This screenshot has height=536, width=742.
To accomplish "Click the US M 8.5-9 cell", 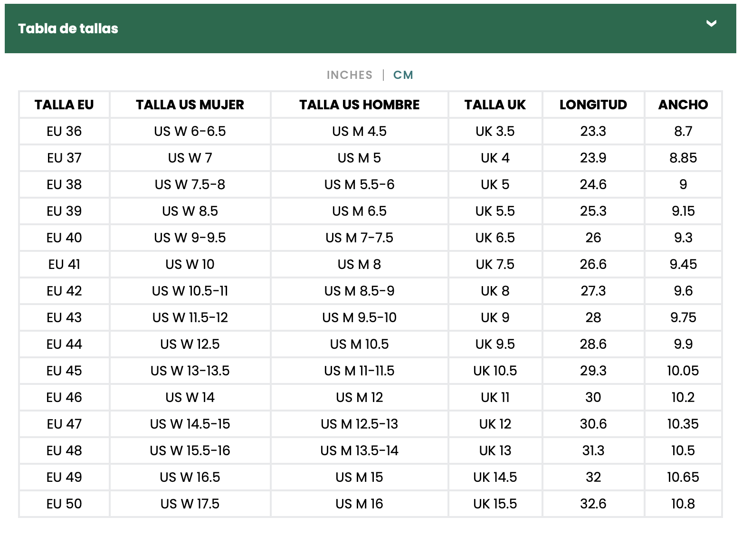I will point(359,291).
